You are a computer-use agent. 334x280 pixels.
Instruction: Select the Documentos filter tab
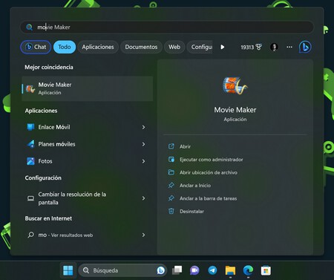click(141, 47)
